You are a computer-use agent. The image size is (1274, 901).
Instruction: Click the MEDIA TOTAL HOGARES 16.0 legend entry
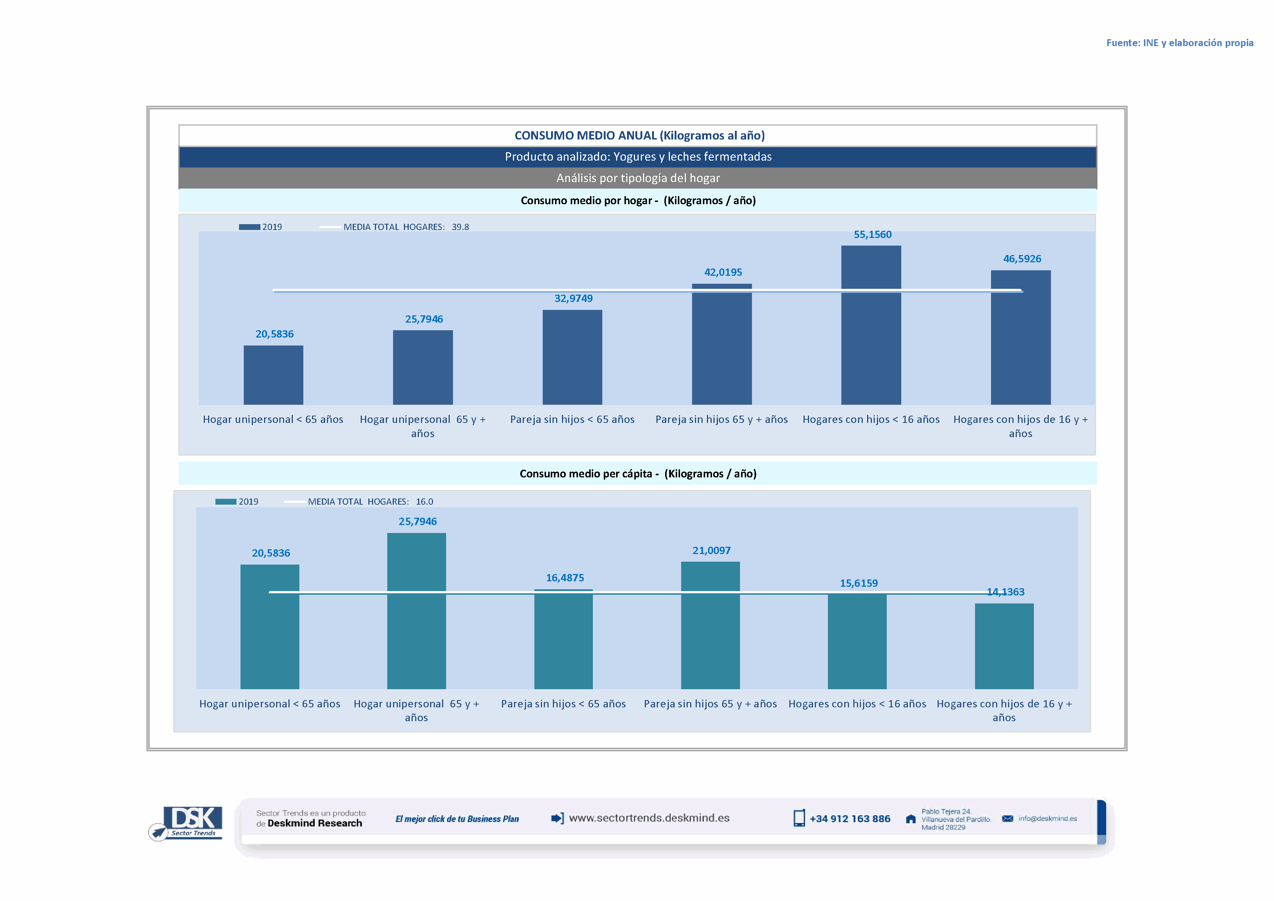coord(370,501)
